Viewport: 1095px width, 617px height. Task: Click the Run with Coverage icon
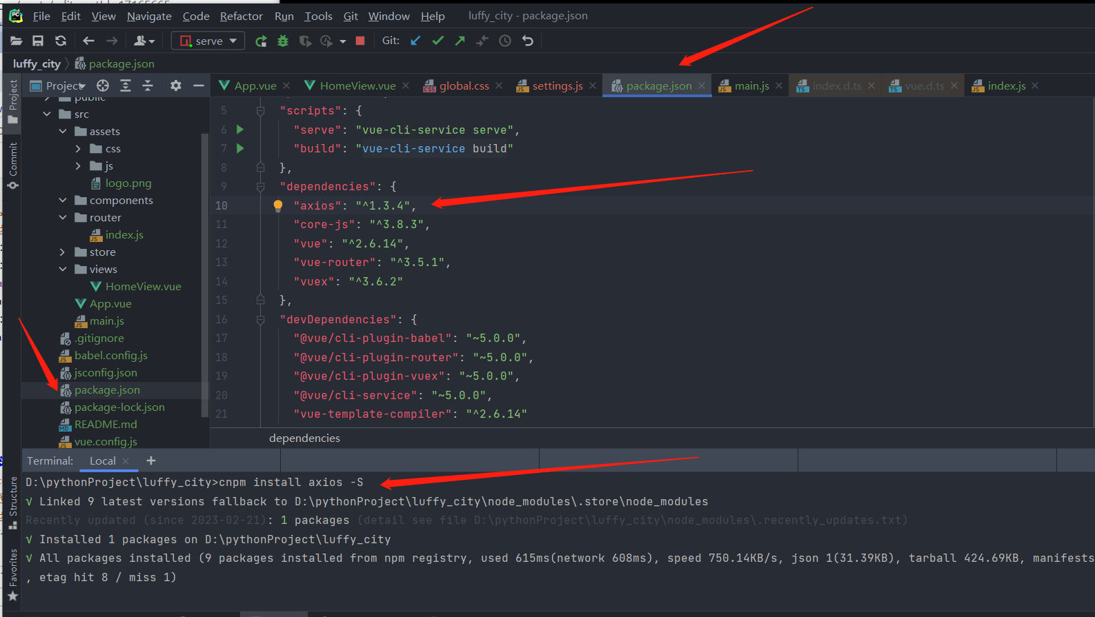[305, 41]
